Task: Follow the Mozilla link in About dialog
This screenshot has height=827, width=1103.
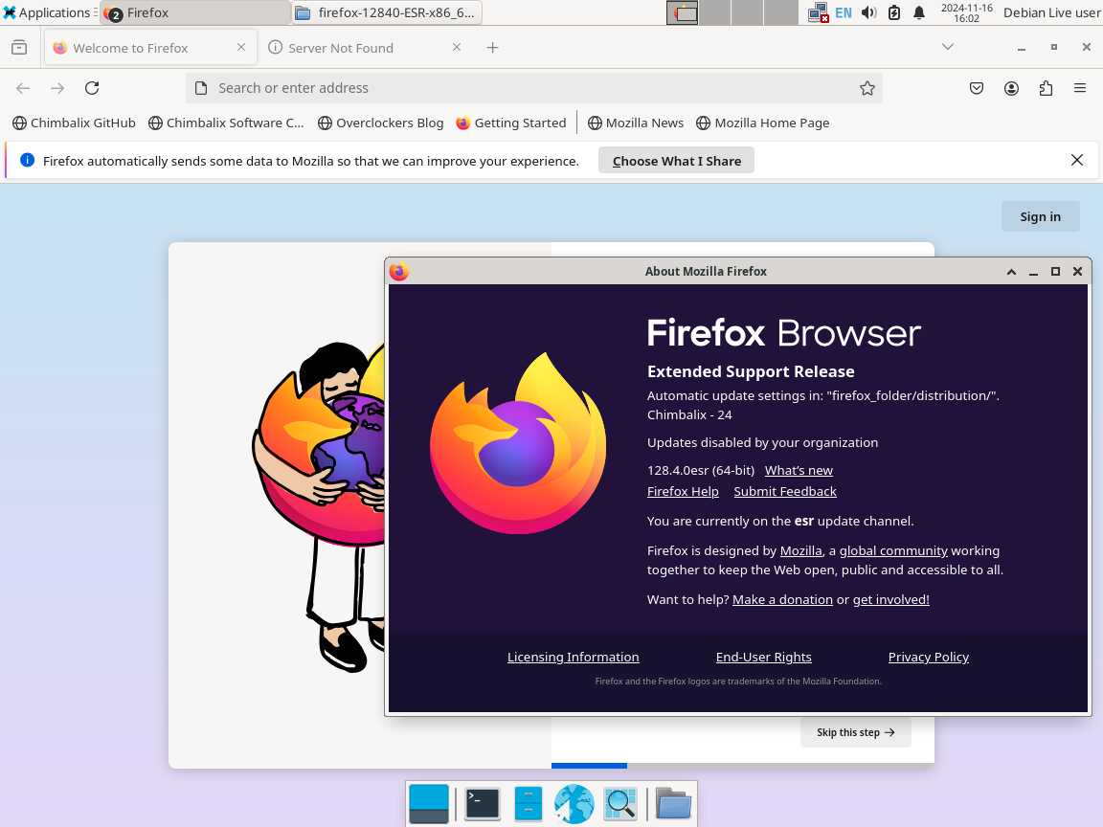Action: pos(800,550)
